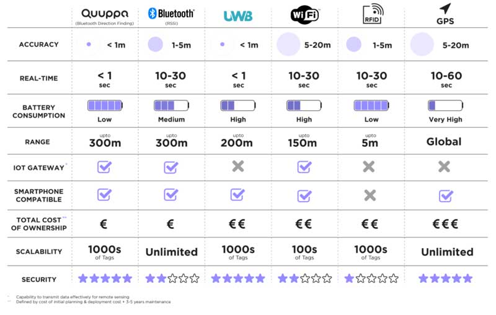Click the GPS navigation arrow icon
496x315 pixels.
coord(445,9)
